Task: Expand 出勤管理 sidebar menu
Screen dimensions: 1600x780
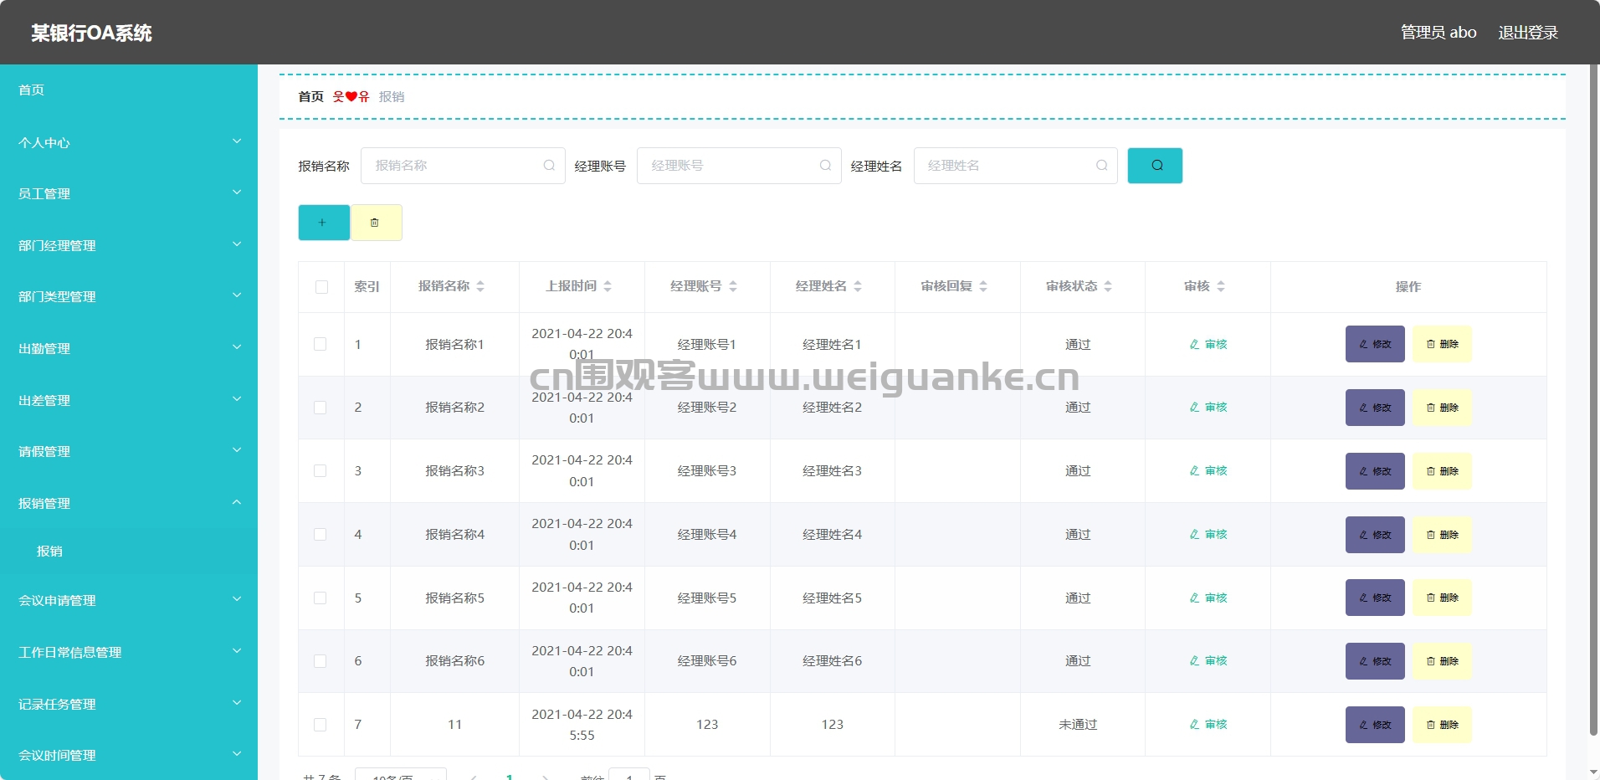Action: [x=129, y=348]
